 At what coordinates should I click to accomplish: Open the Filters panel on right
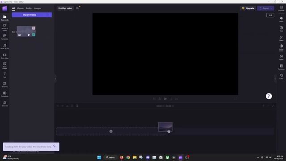[281, 38]
